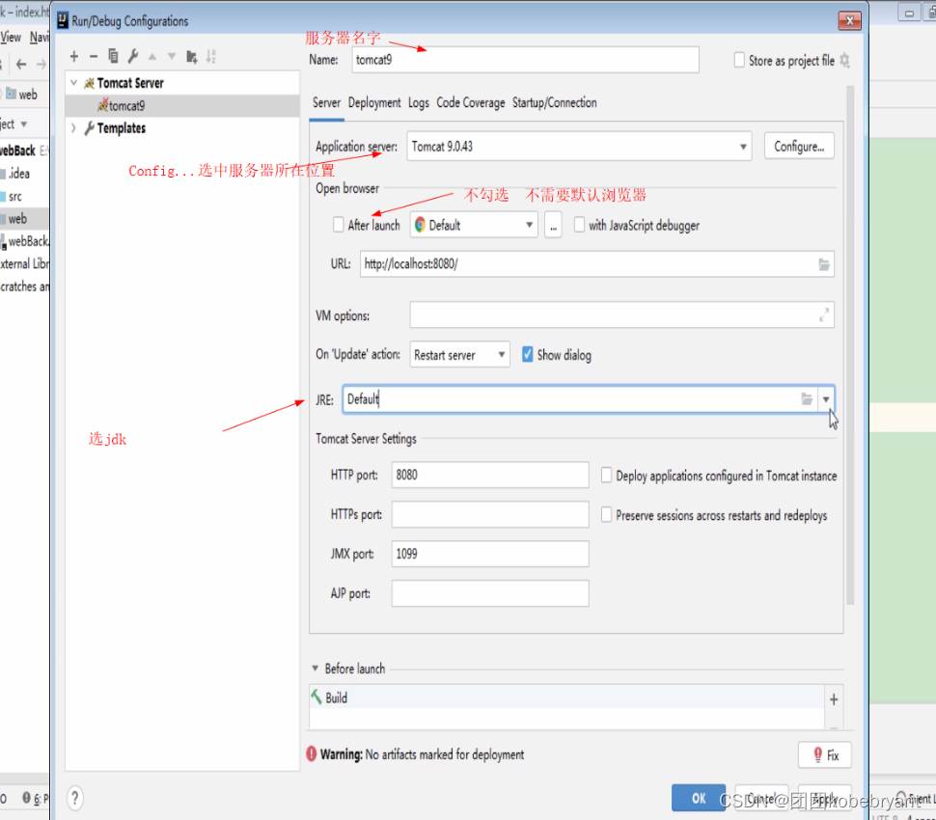Open View menu in IDE window
Viewport: 936px width, 820px height.
coord(11,38)
